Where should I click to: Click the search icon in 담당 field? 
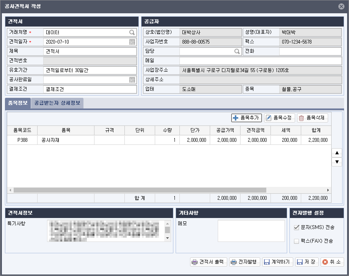237,52
